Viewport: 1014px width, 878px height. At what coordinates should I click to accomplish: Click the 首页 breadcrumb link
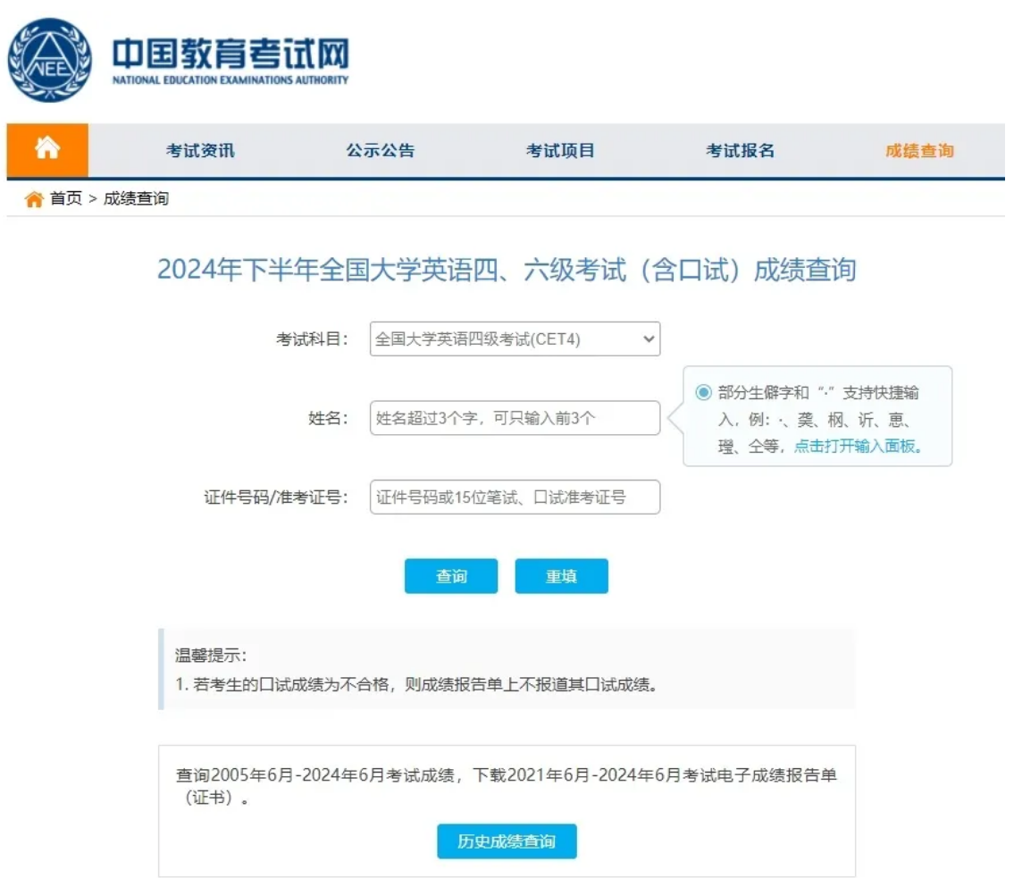(65, 199)
